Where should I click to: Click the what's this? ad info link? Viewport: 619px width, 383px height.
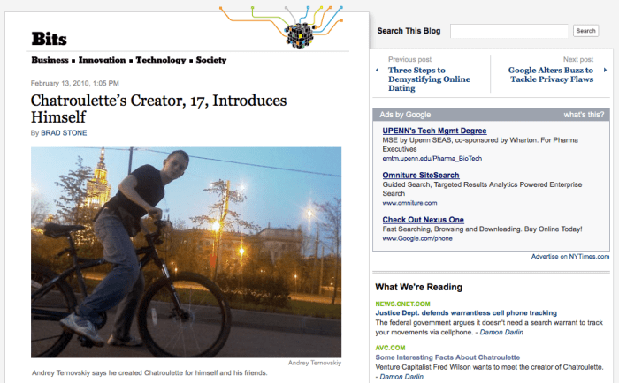[584, 115]
